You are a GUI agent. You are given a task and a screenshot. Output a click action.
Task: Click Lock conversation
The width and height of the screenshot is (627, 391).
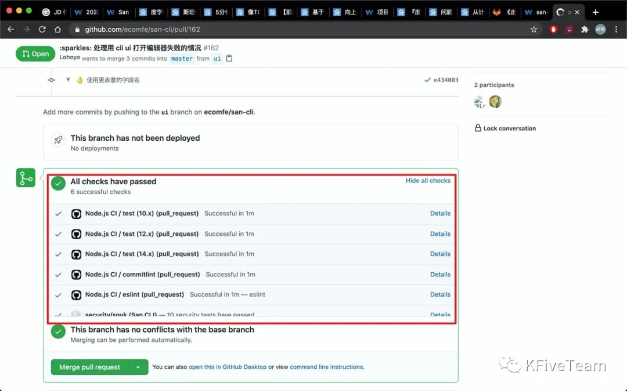[505, 129]
